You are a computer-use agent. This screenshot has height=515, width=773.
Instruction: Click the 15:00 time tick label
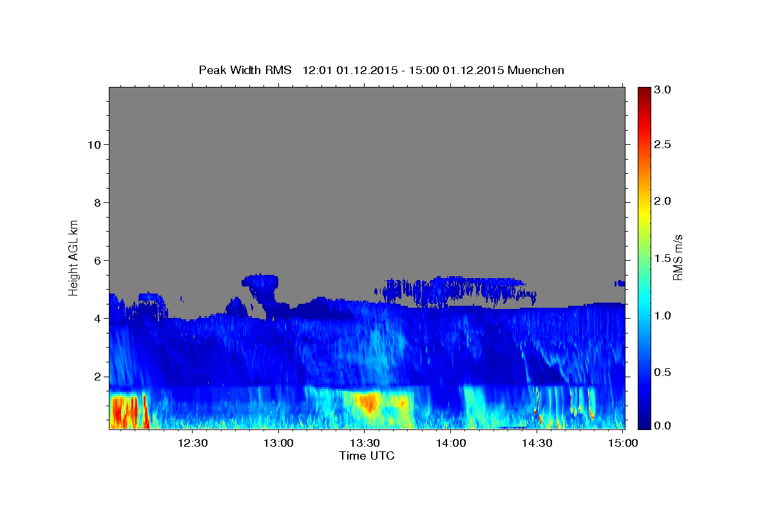click(x=623, y=443)
